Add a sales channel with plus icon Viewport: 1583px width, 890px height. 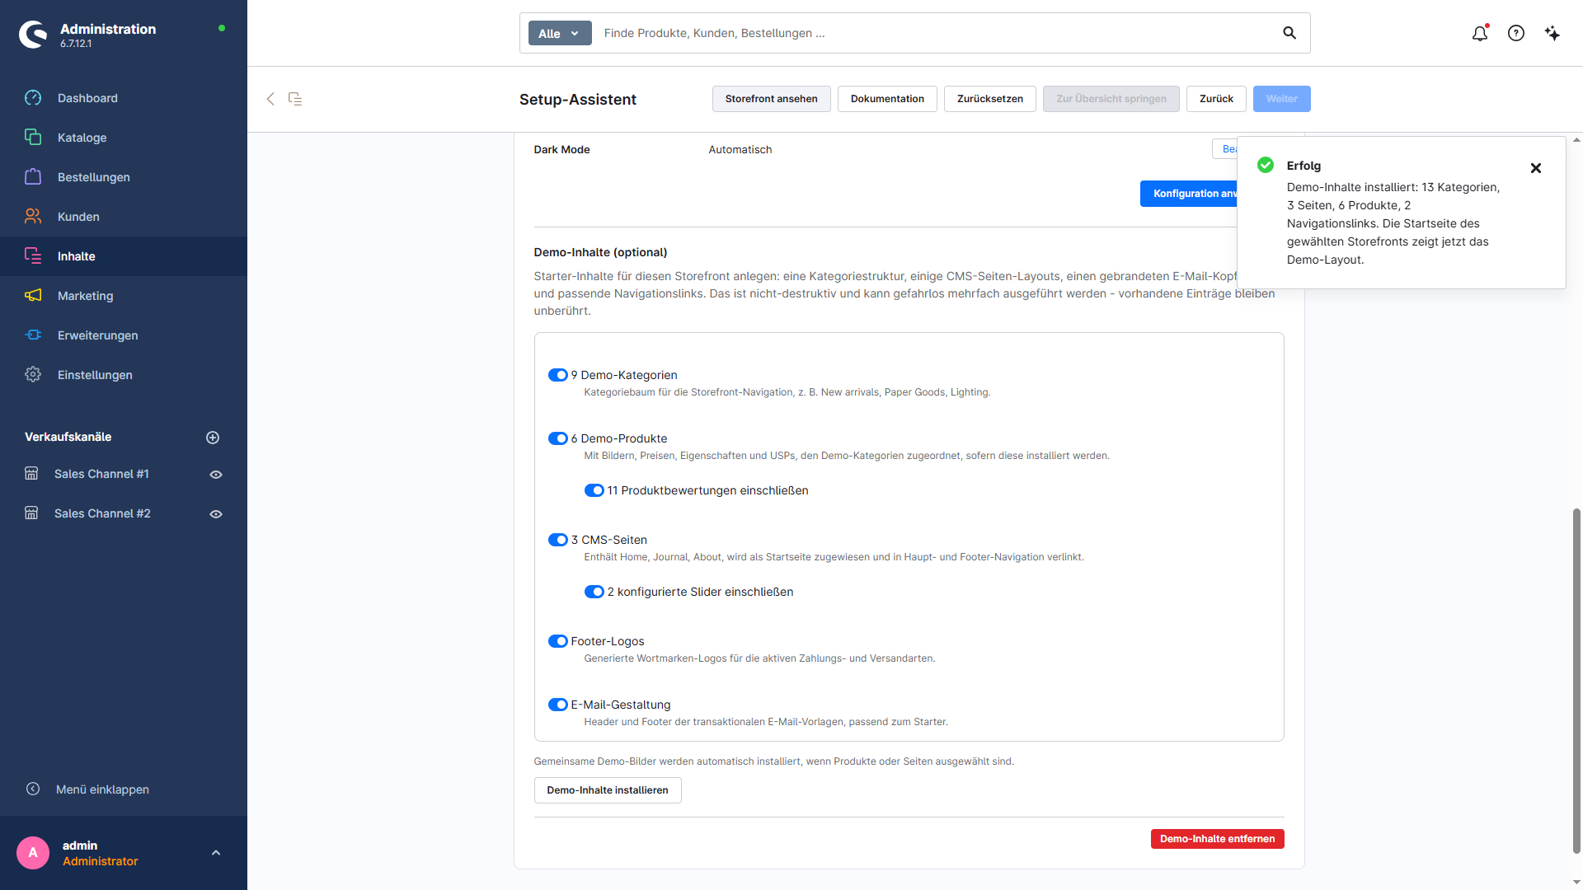(213, 438)
